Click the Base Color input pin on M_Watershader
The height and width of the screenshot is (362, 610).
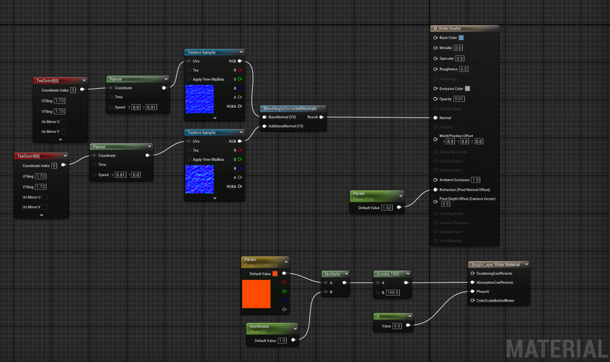tap(435, 37)
